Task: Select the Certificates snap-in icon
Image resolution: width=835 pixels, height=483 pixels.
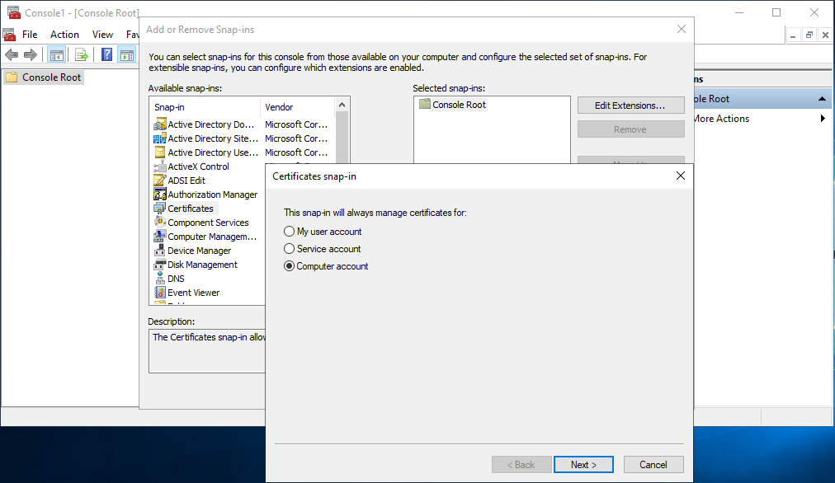Action: click(x=160, y=209)
